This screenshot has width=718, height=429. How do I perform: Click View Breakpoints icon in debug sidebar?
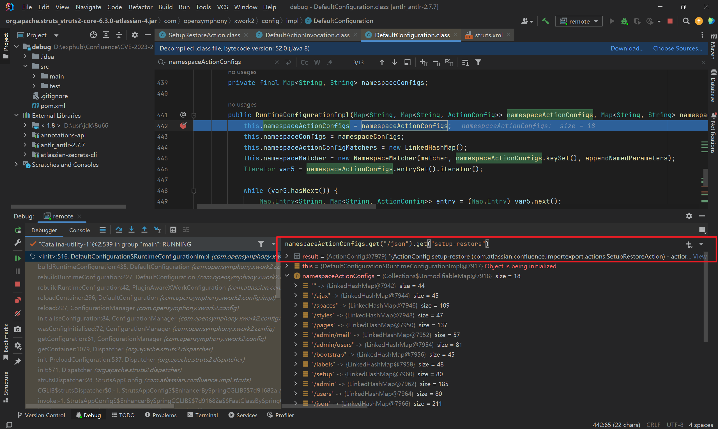pyautogui.click(x=18, y=300)
